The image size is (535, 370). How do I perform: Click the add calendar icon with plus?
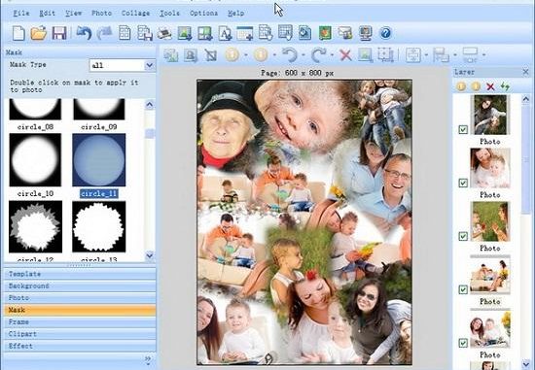[245, 34]
